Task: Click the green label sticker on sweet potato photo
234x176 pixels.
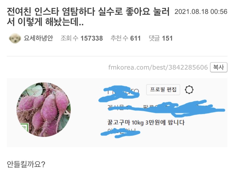Action: click(x=24, y=127)
